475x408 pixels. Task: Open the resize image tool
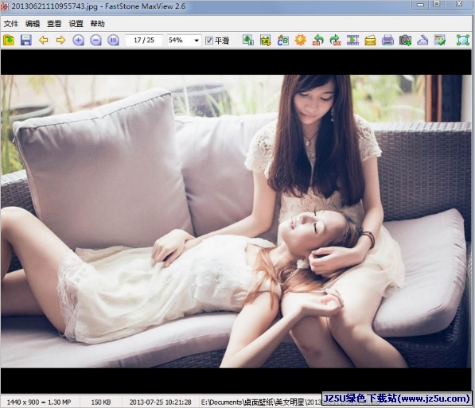tap(248, 40)
